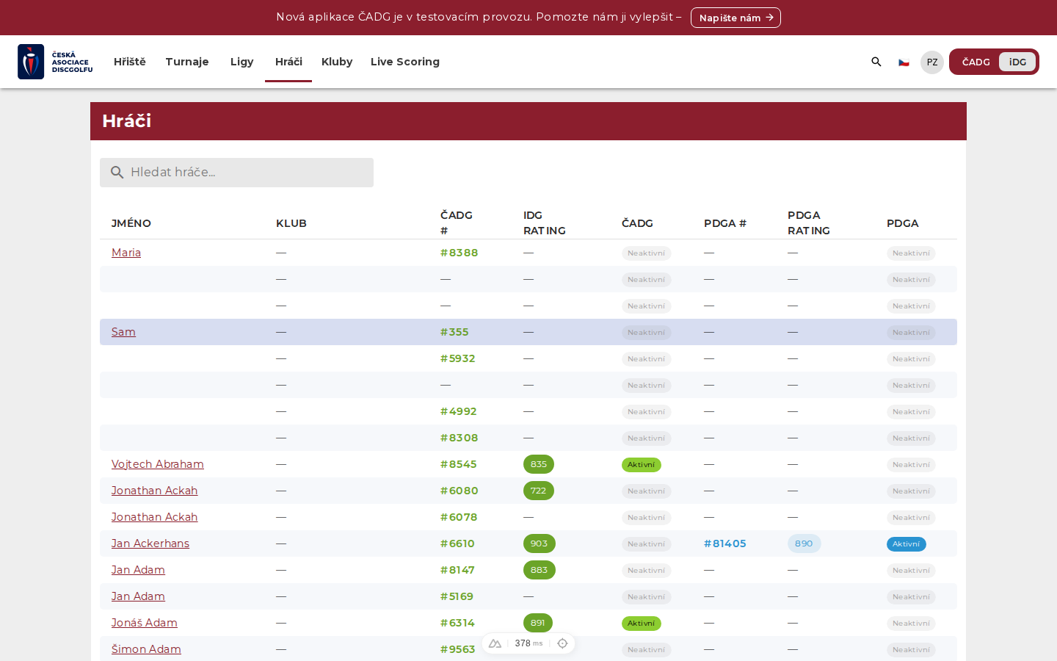Screen dimensions: 1057x661
Task: Open Jonáš Adam's profile
Action: [x=145, y=623]
